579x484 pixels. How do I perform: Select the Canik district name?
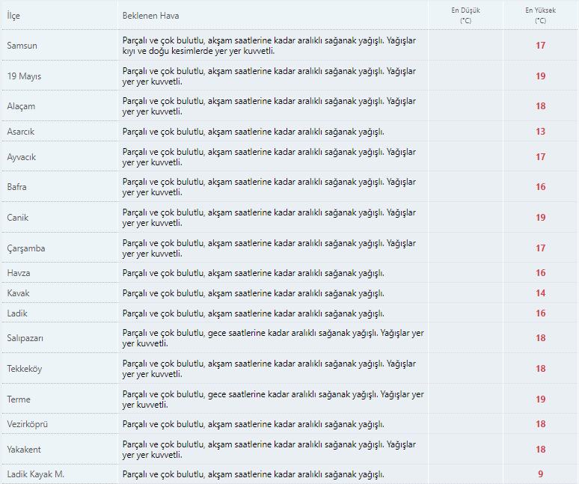(18, 218)
